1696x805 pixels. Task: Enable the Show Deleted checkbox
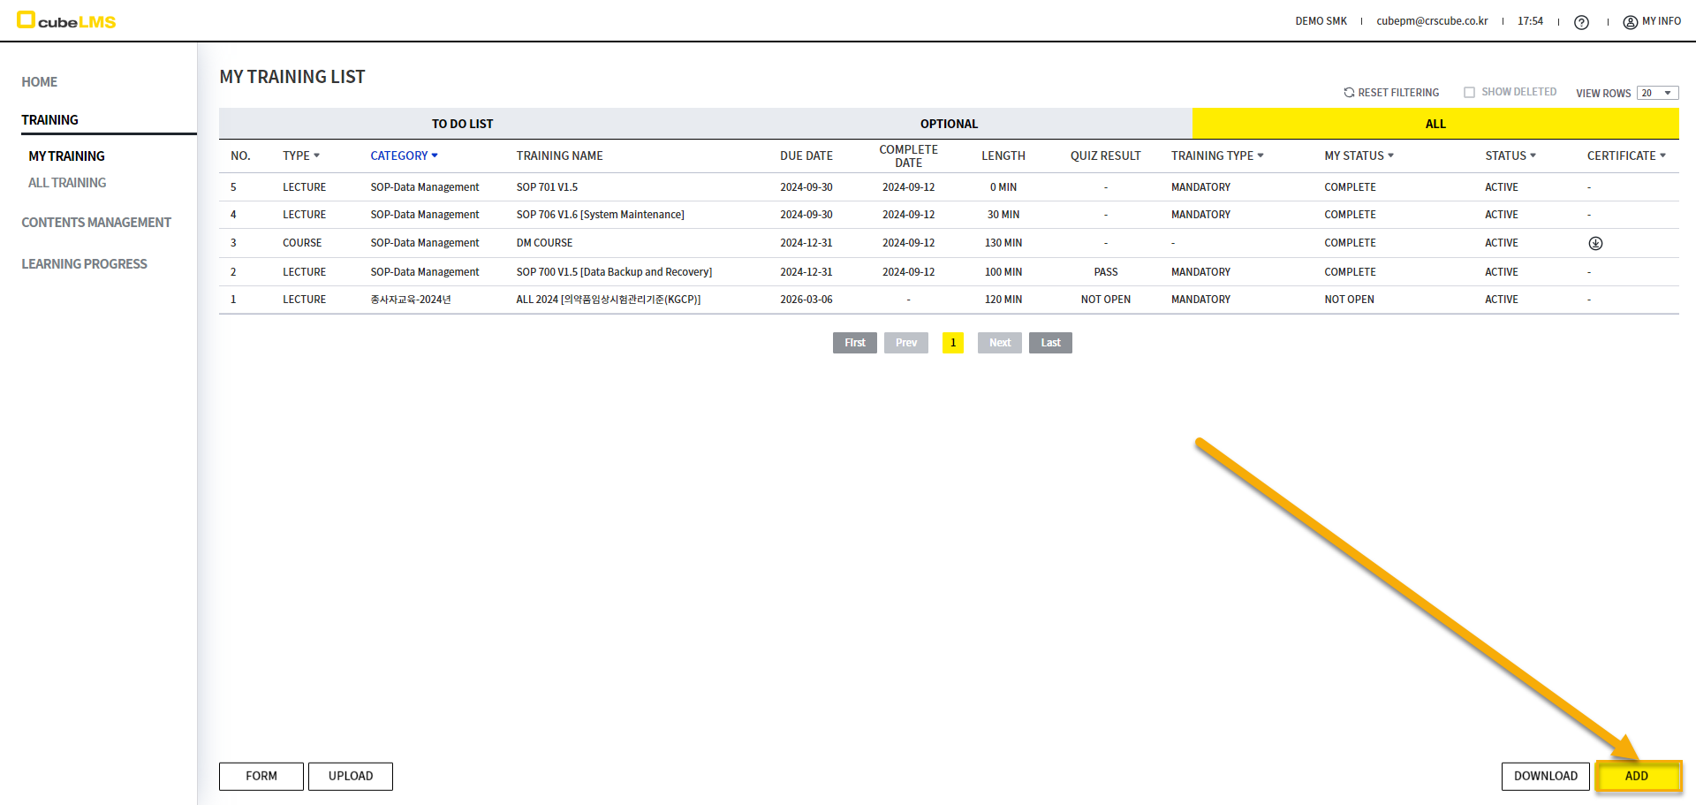point(1469,93)
